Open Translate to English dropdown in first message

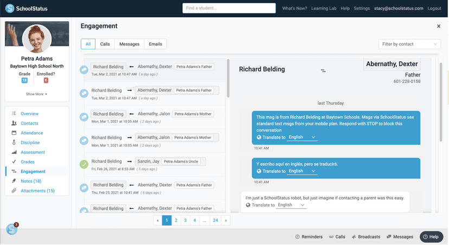pyautogui.click(x=302, y=137)
